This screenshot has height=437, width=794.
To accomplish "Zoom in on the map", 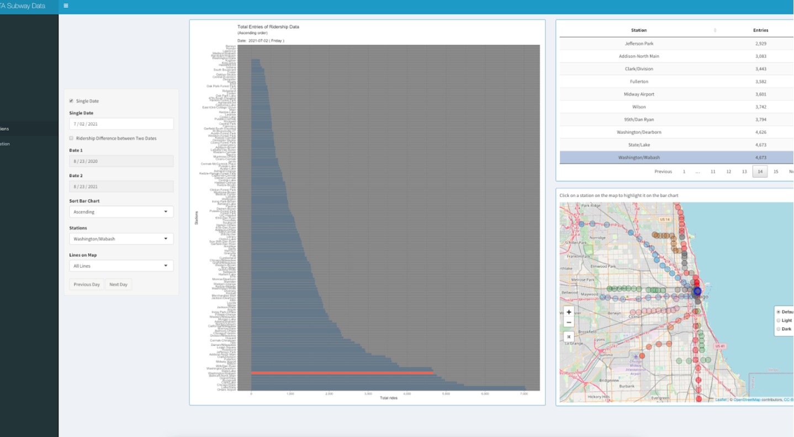I will click(569, 312).
